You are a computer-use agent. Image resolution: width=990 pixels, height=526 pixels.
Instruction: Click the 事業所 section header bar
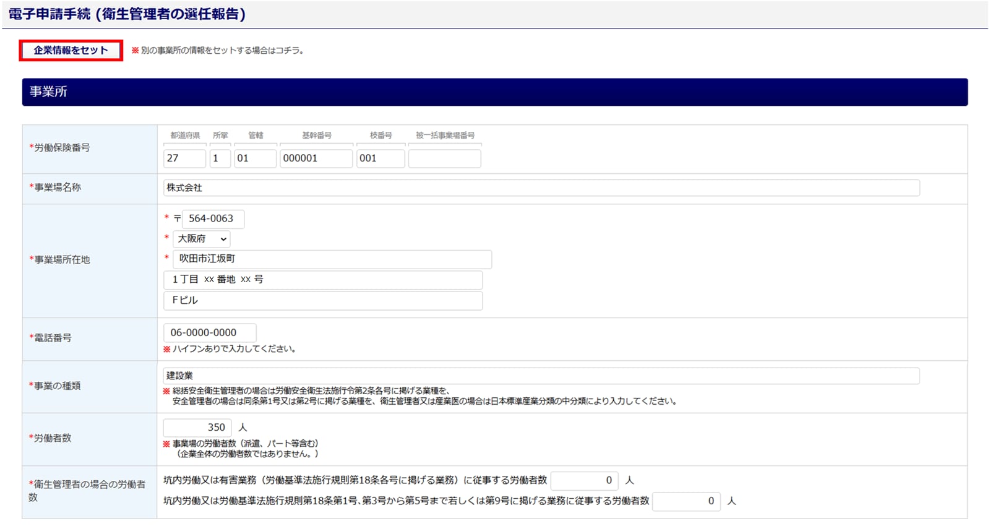(494, 92)
